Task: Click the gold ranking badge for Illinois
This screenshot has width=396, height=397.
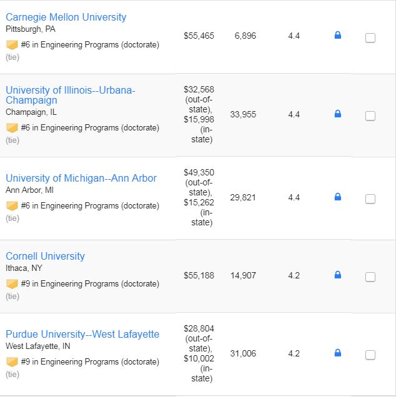Action: tap(12, 128)
